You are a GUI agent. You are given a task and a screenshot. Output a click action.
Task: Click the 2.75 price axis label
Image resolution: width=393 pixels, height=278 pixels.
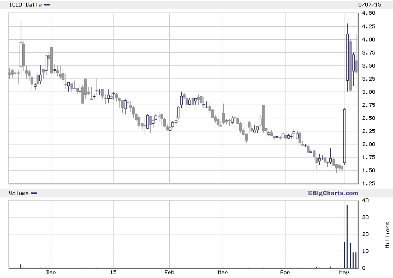(x=368, y=105)
